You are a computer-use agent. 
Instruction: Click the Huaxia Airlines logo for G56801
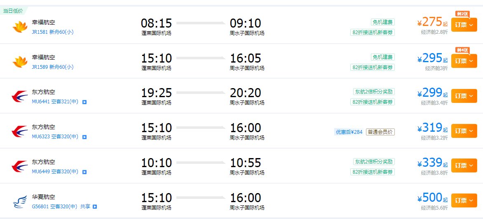[19, 202]
